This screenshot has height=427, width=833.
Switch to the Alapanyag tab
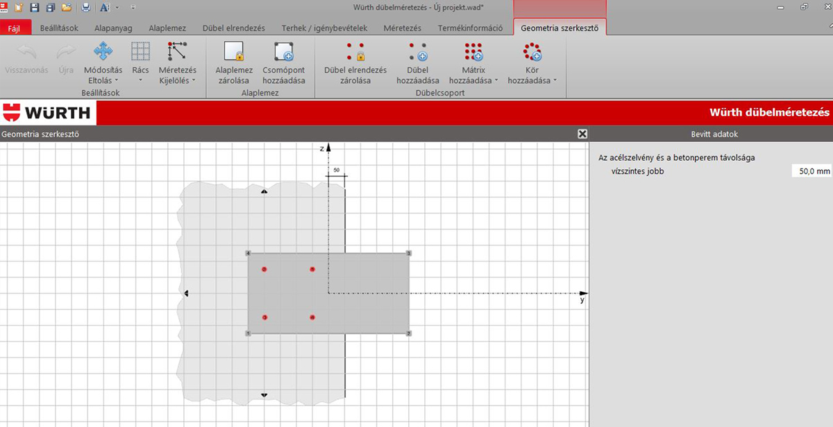115,28
